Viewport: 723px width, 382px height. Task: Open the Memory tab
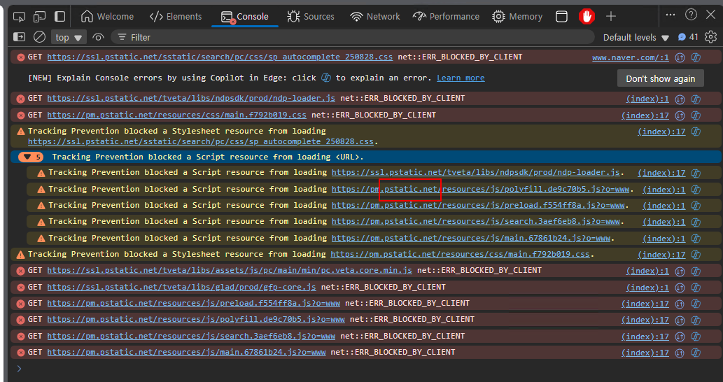click(x=517, y=17)
